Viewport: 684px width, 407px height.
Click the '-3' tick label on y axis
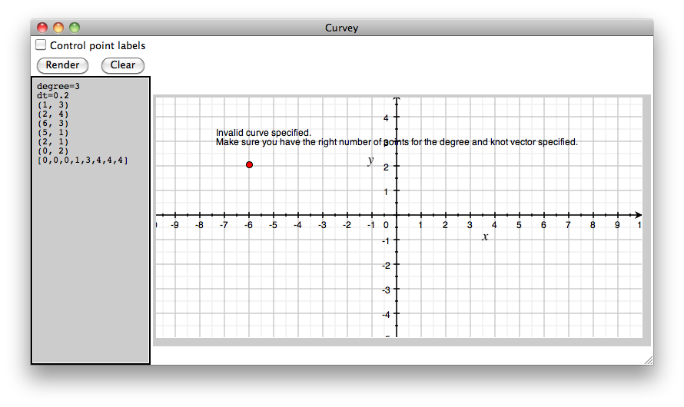pos(386,290)
